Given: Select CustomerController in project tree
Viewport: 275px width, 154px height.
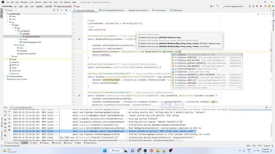Looking at the screenshot, I should (x=32, y=36).
